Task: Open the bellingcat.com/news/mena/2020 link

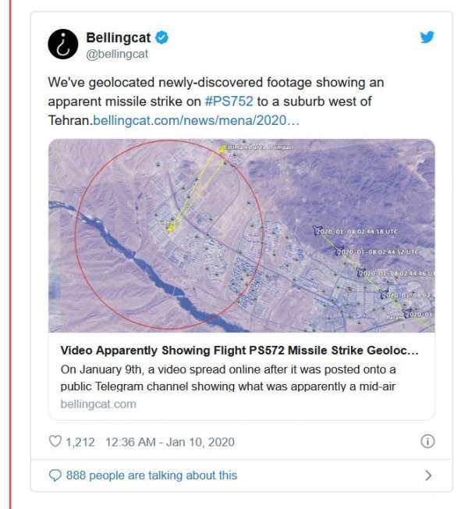Action: (x=196, y=120)
